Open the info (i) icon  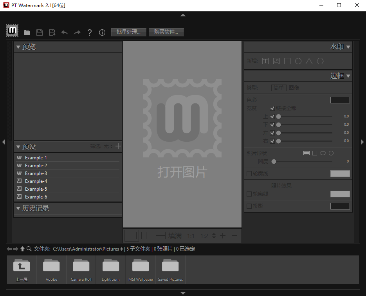coord(102,32)
